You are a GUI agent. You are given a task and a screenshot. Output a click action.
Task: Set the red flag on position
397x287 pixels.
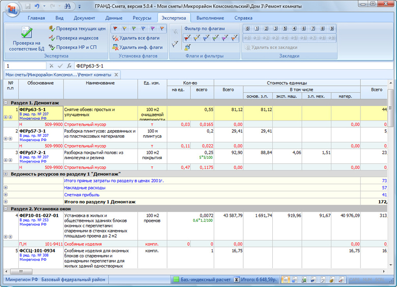click(115, 28)
